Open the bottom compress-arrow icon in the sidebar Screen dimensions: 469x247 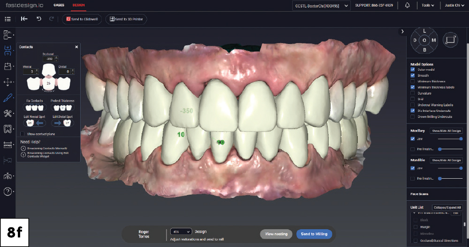click(x=8, y=176)
